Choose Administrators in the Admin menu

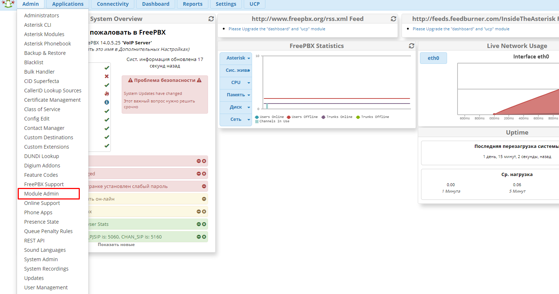click(x=42, y=16)
